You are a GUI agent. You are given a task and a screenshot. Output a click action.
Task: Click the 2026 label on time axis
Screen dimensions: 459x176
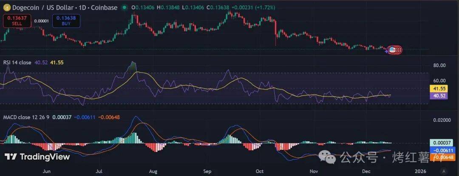pos(420,171)
